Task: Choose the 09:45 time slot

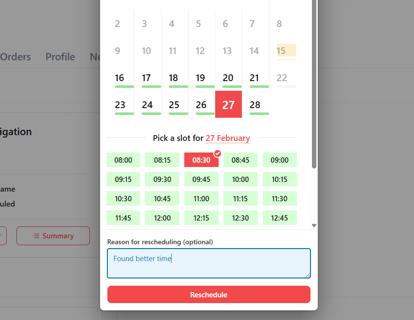Action: coord(201,180)
